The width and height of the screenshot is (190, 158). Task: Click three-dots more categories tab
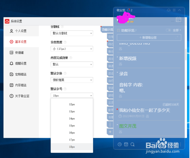coord(110,125)
